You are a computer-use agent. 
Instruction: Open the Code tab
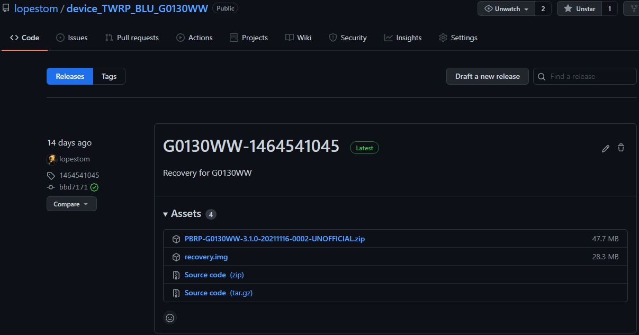25,38
